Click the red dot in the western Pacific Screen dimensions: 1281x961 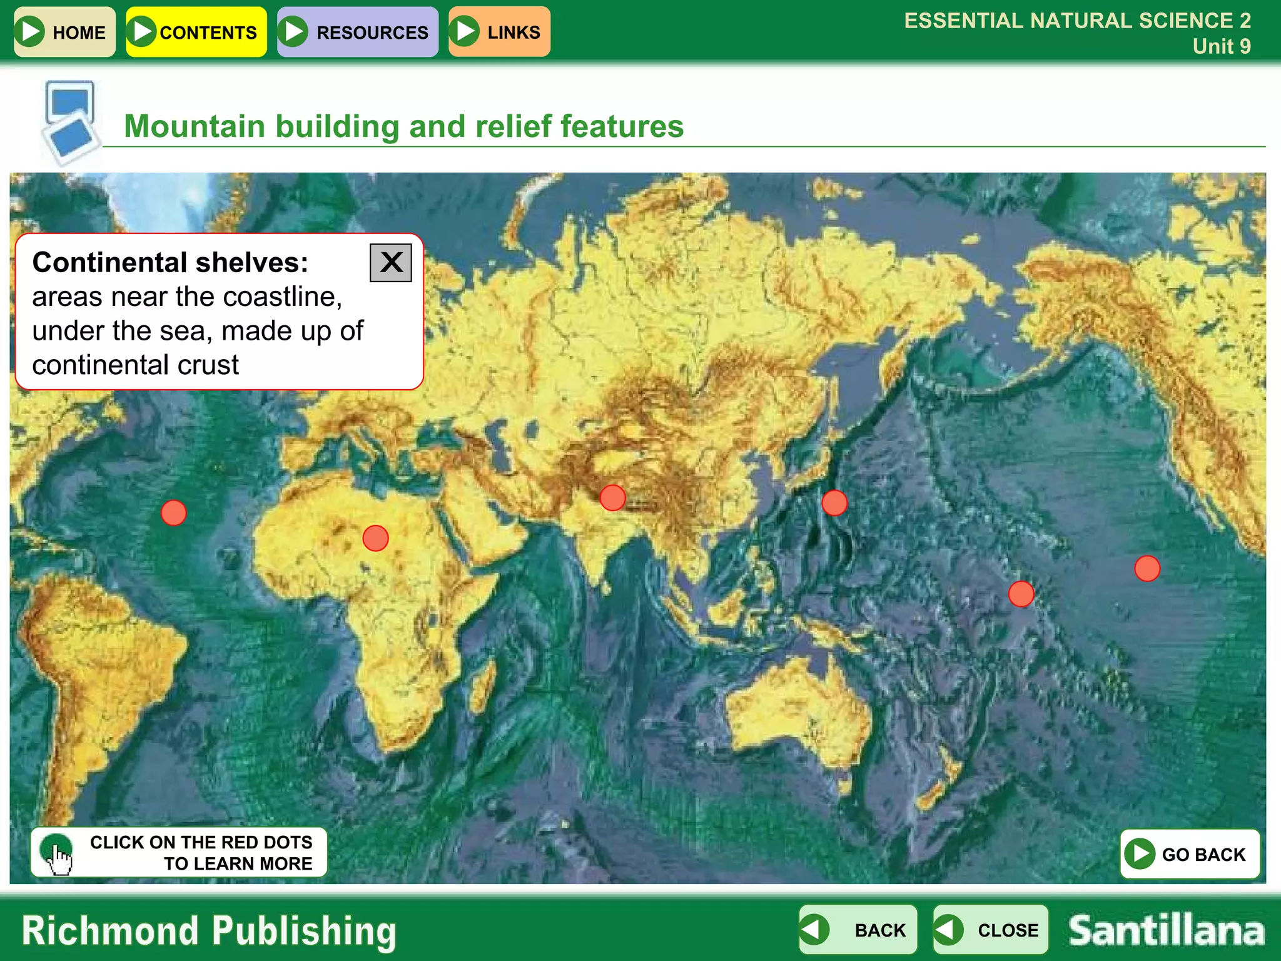tap(1021, 594)
